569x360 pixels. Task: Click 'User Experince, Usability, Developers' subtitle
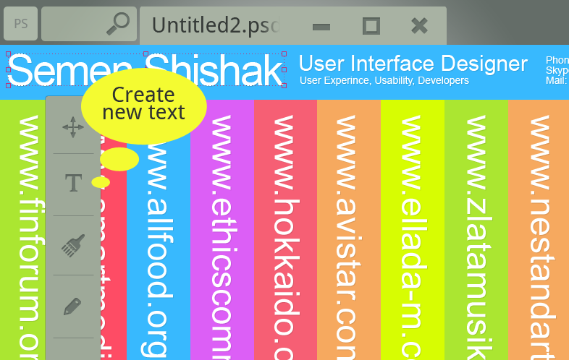pos(384,80)
